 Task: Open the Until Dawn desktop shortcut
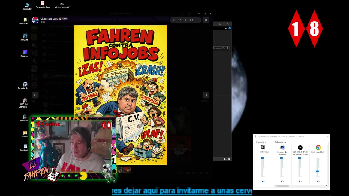[25, 118]
